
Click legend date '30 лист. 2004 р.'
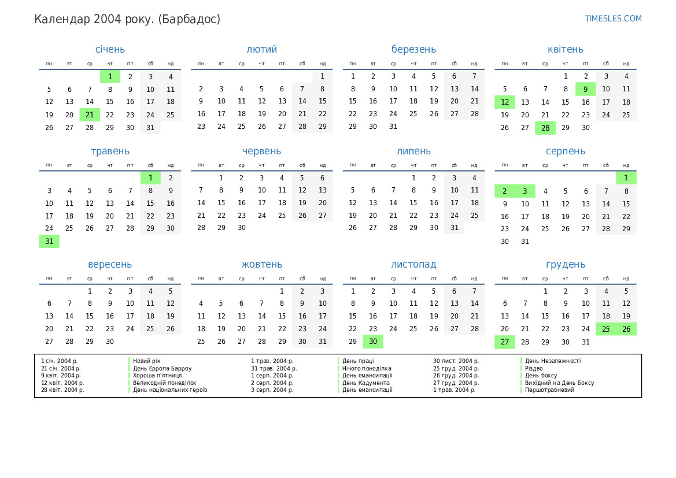tap(456, 361)
